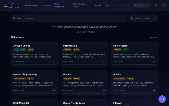Click the 0/3 solved text
Screen dimensions: 169x106
[68, 90]
